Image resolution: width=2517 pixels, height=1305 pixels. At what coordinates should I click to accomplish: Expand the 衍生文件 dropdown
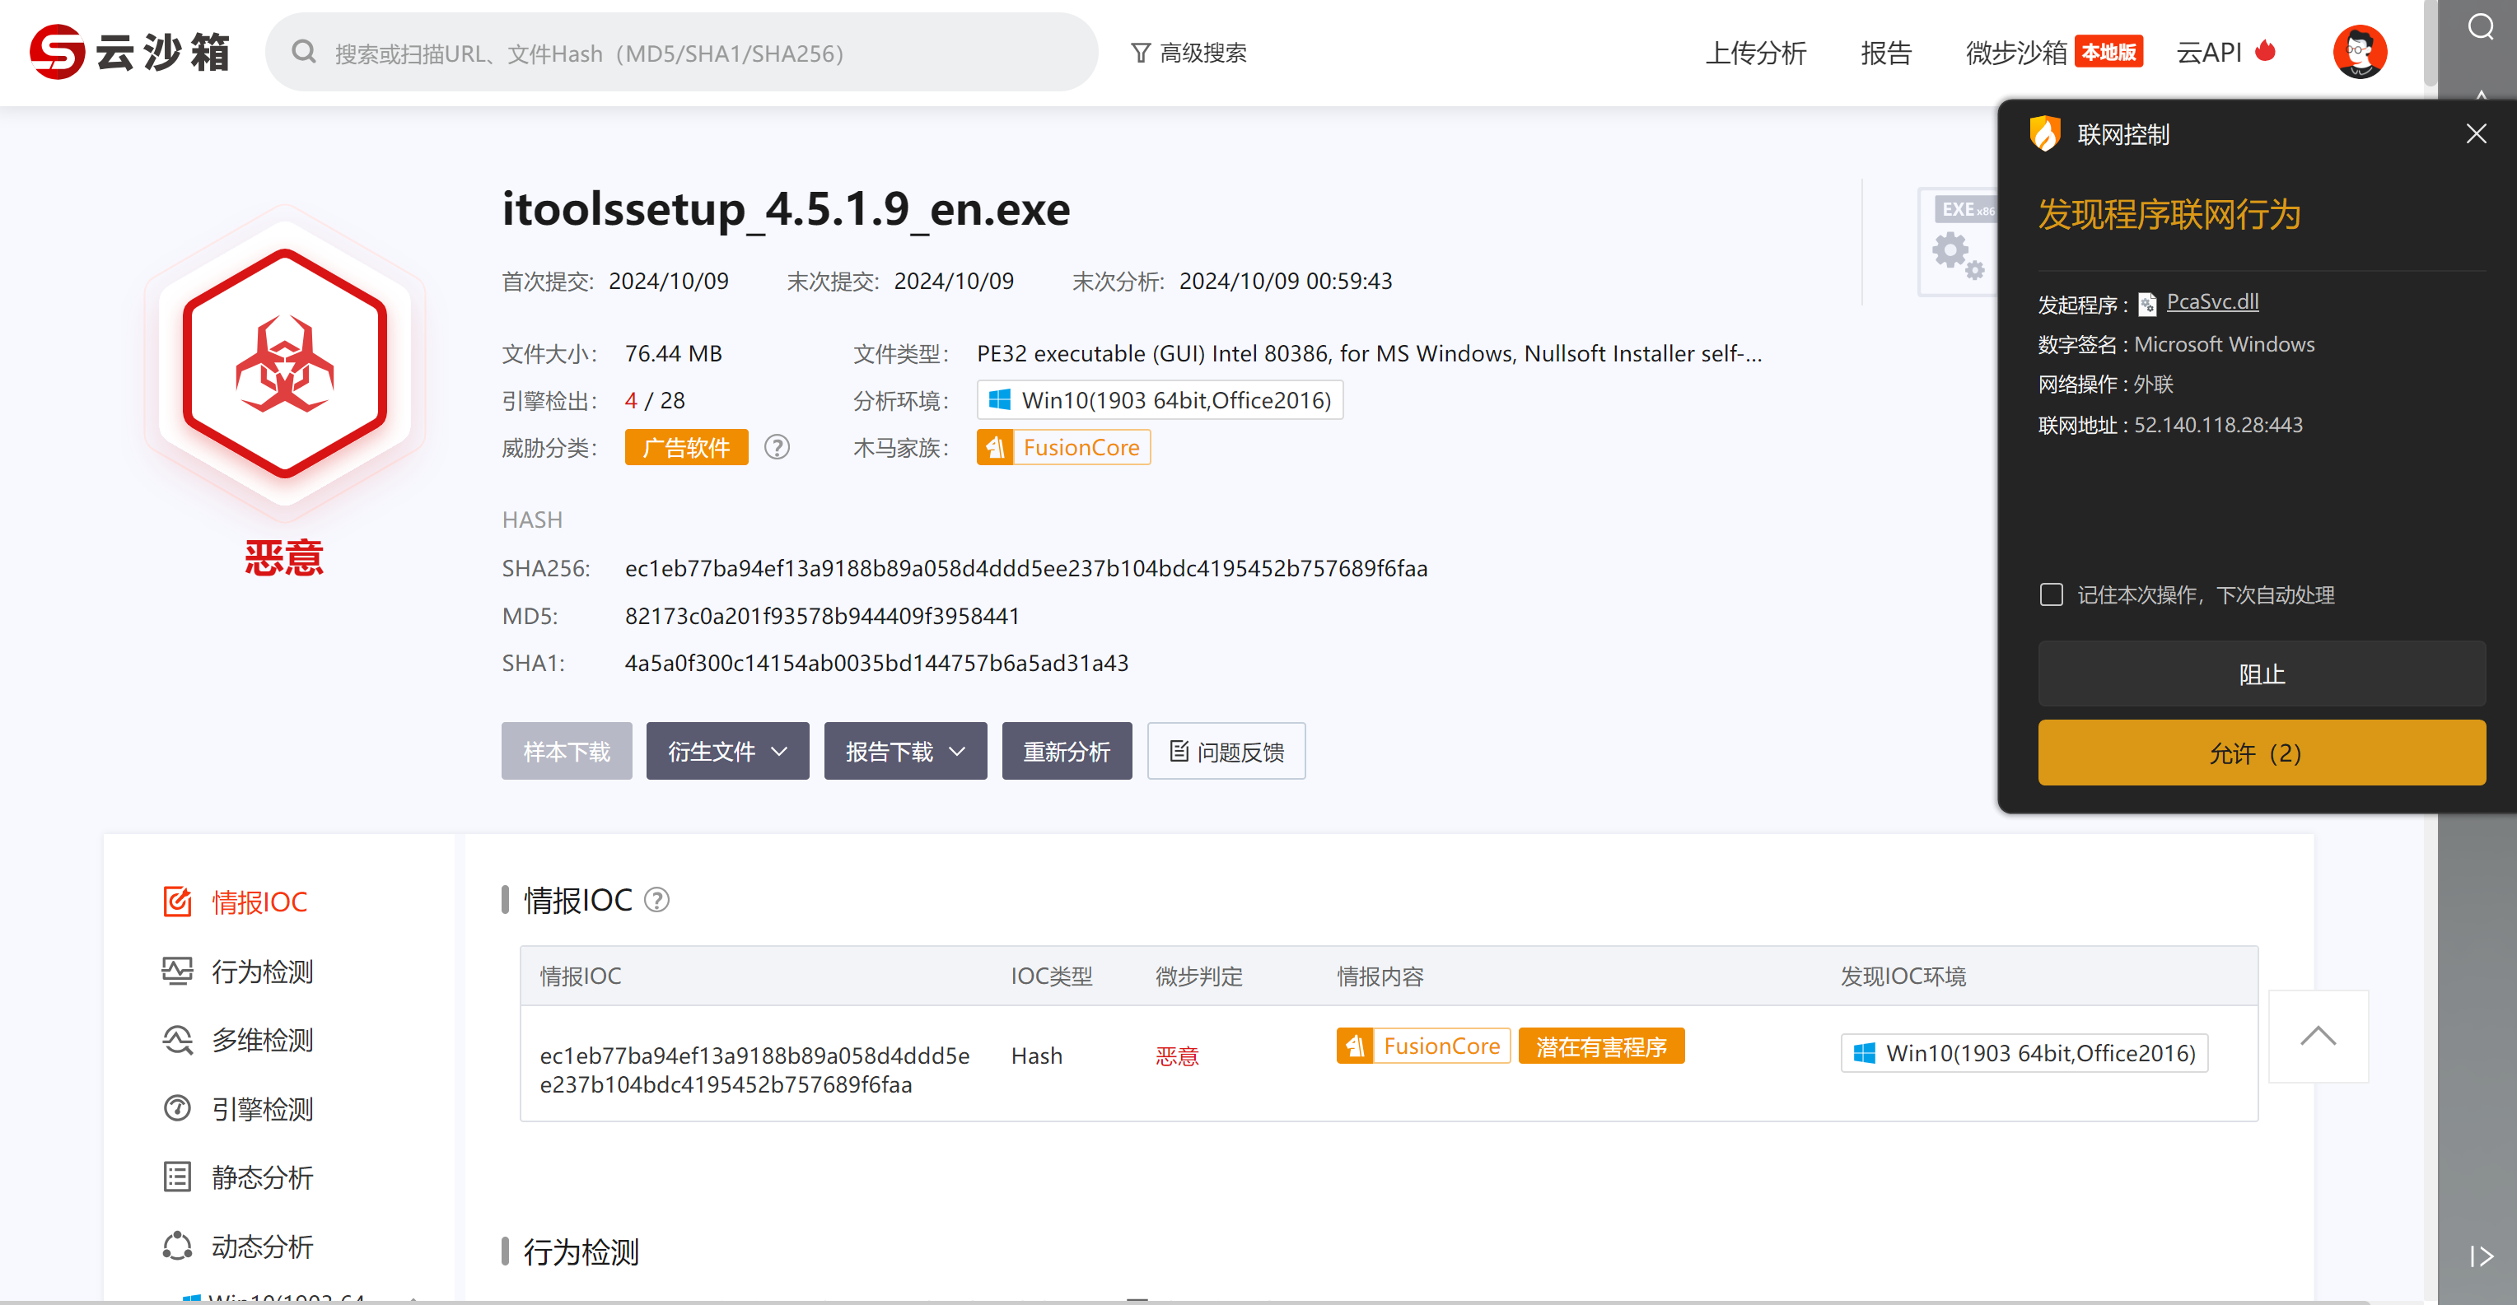(x=727, y=751)
